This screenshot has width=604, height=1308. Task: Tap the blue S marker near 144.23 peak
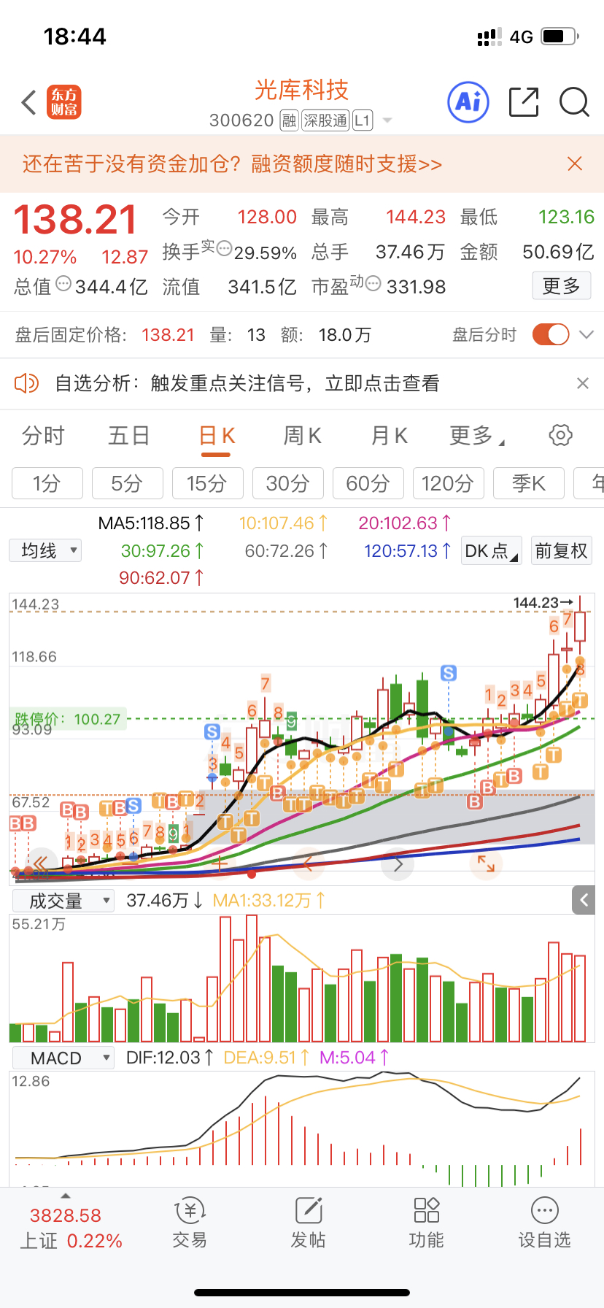(449, 673)
